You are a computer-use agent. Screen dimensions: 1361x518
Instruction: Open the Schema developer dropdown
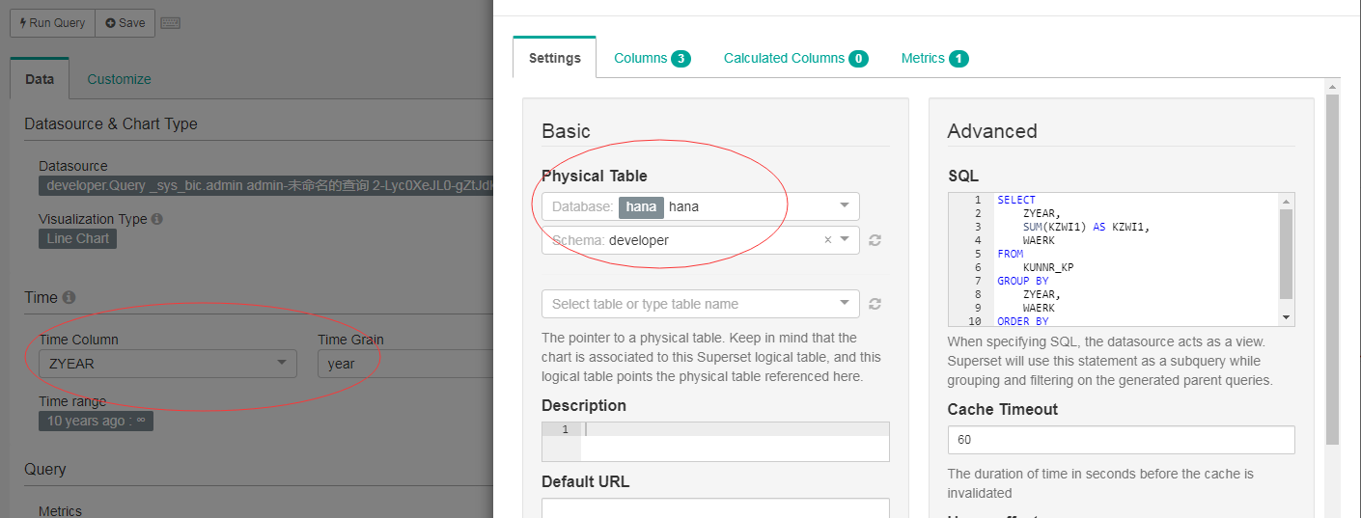pyautogui.click(x=701, y=240)
